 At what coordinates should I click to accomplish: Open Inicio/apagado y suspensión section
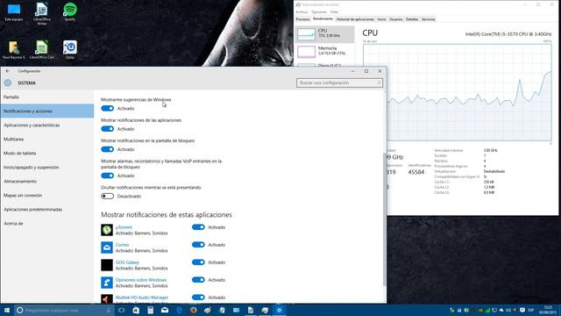pyautogui.click(x=47, y=168)
